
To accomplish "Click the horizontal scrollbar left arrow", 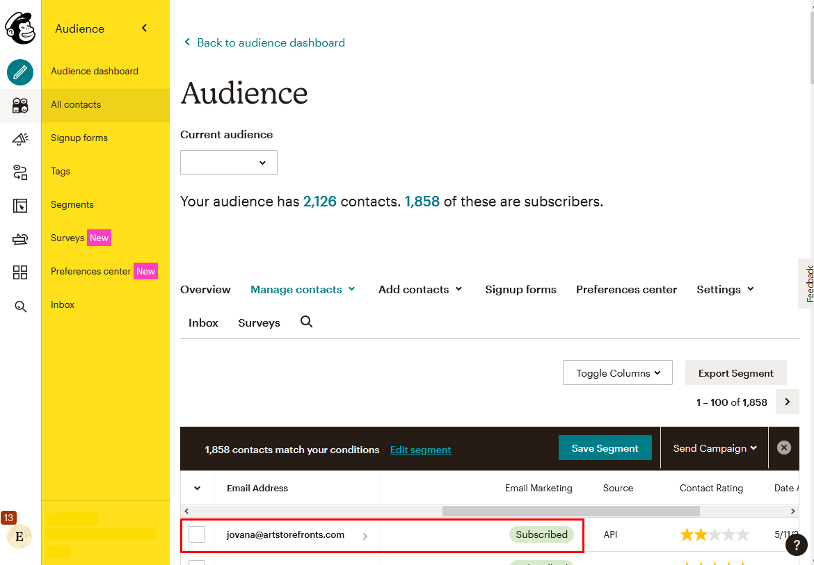I will (x=186, y=511).
